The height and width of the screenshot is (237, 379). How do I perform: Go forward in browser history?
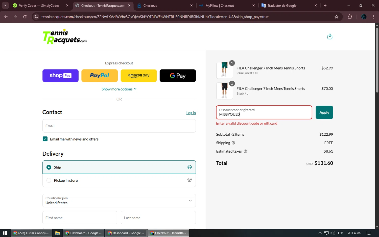click(x=15, y=17)
